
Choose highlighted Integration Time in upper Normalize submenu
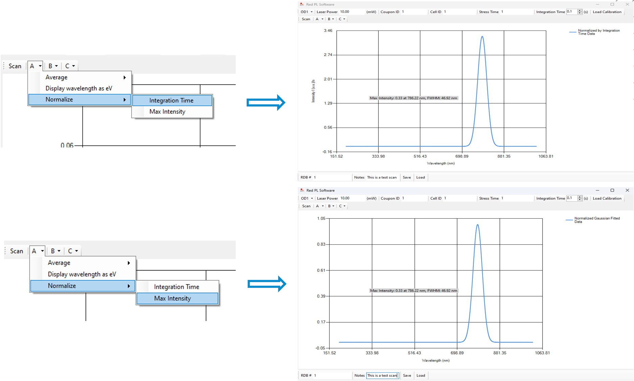[x=172, y=100]
